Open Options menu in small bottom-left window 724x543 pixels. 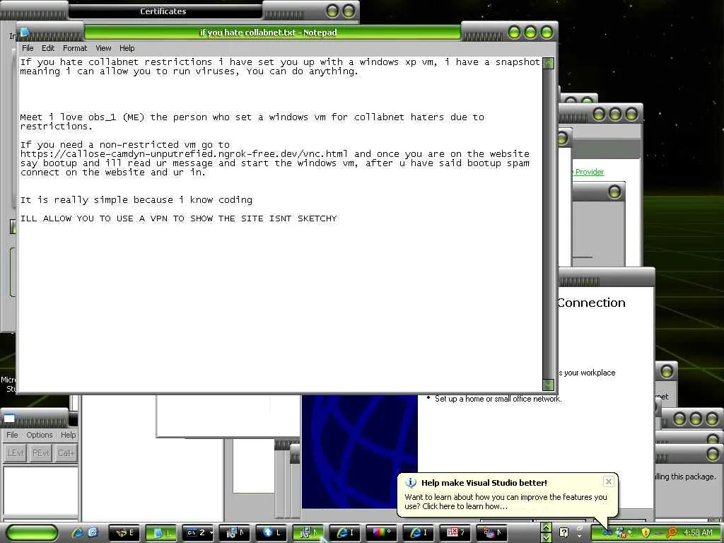coord(40,435)
